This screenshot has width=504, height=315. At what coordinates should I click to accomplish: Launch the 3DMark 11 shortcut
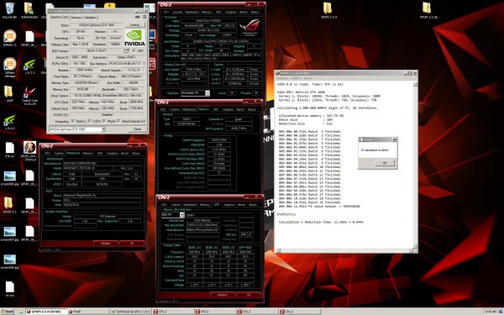point(9,39)
